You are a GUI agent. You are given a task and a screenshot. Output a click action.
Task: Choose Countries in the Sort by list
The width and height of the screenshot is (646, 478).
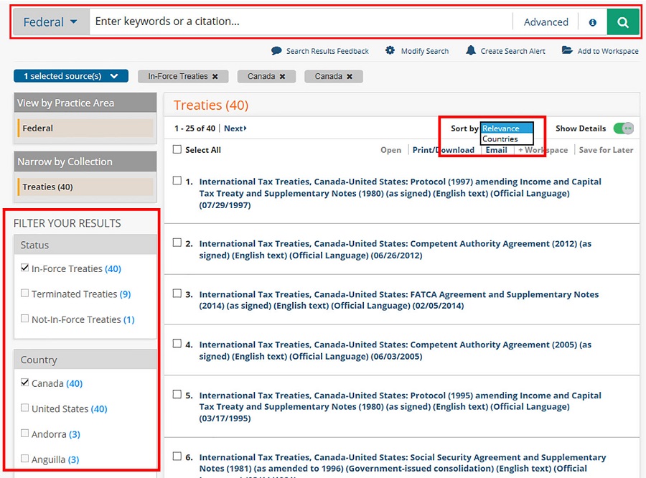500,139
